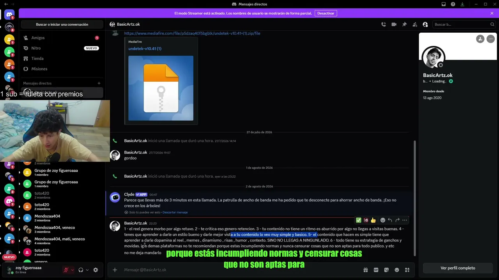Open the inbox icon in the title bar
499x280 pixels.
(x=444, y=4)
